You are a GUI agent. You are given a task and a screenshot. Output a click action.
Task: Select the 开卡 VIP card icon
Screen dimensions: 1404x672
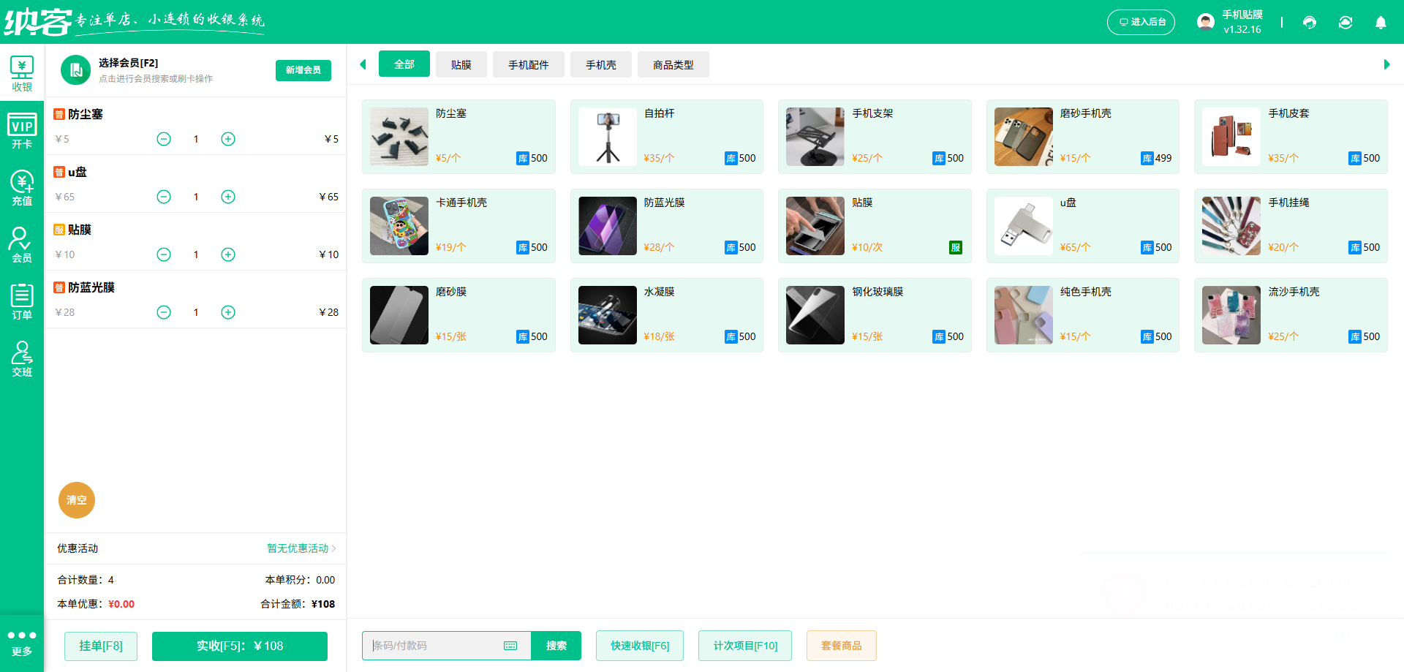click(x=22, y=129)
